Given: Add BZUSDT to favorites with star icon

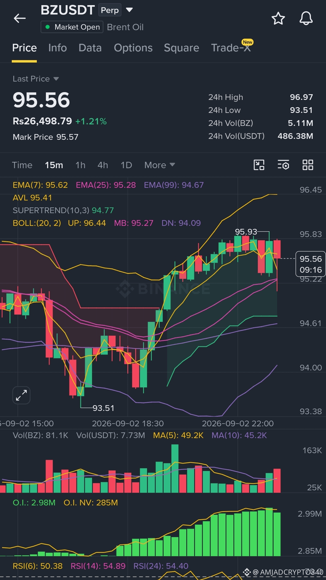Looking at the screenshot, I should coord(278,18).
